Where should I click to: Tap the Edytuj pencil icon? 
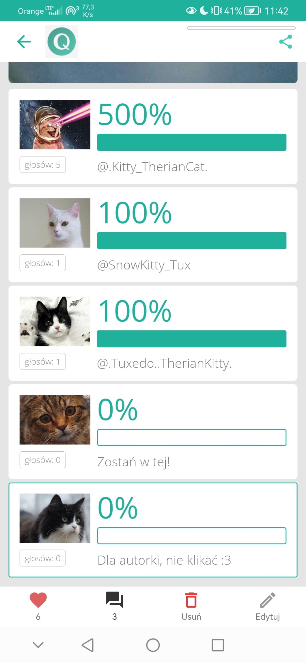click(x=268, y=601)
